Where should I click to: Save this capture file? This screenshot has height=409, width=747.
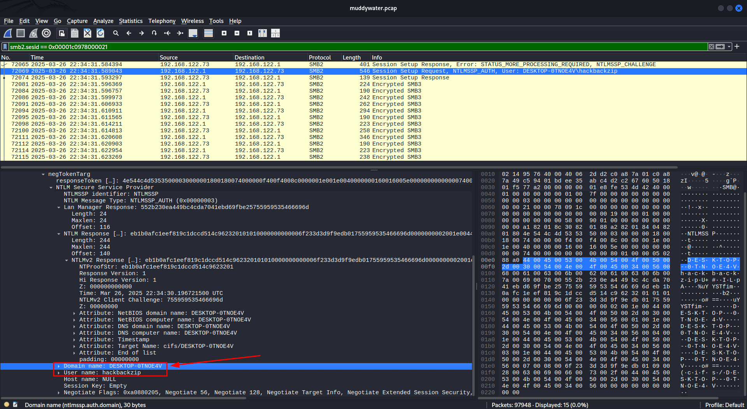[x=74, y=33]
